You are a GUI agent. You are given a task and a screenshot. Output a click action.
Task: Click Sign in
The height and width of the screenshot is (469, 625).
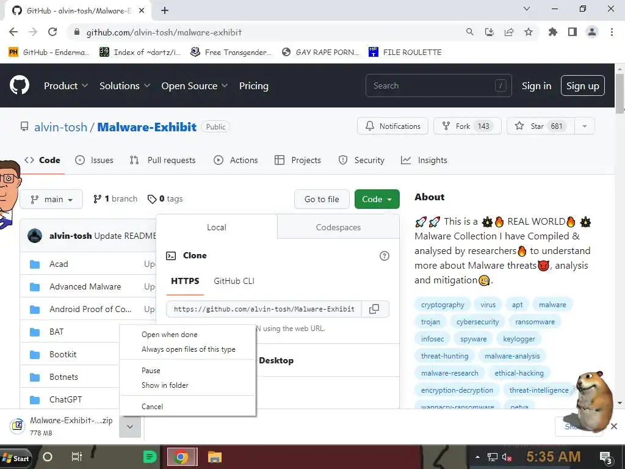536,85
